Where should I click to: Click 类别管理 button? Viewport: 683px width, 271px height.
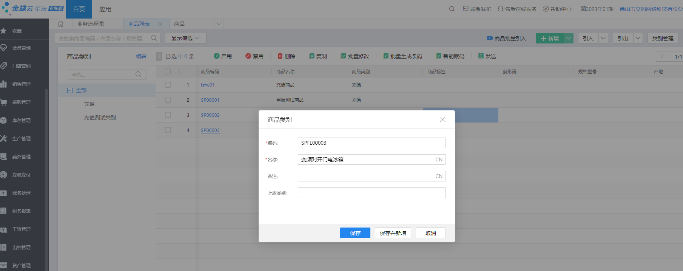click(x=663, y=38)
